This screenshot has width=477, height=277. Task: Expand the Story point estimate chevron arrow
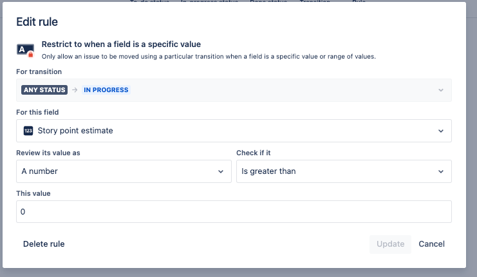[x=441, y=131]
